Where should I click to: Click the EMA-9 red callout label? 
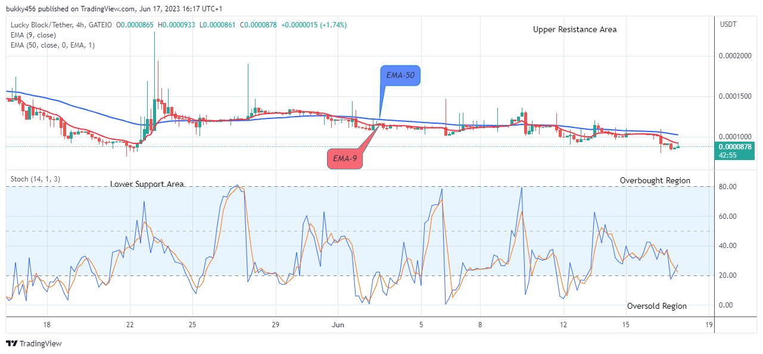point(345,159)
